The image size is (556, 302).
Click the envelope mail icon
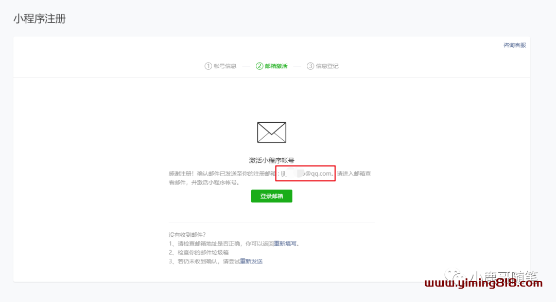point(271,133)
